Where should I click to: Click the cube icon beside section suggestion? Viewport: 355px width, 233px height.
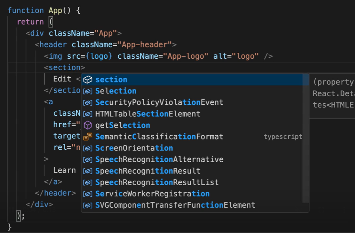tap(88, 80)
